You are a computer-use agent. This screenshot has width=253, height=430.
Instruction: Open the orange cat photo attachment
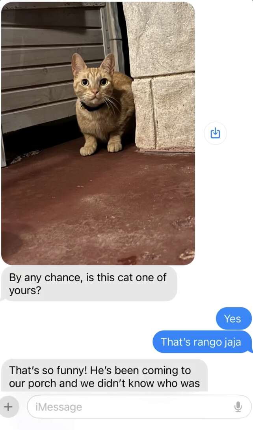[98, 134]
